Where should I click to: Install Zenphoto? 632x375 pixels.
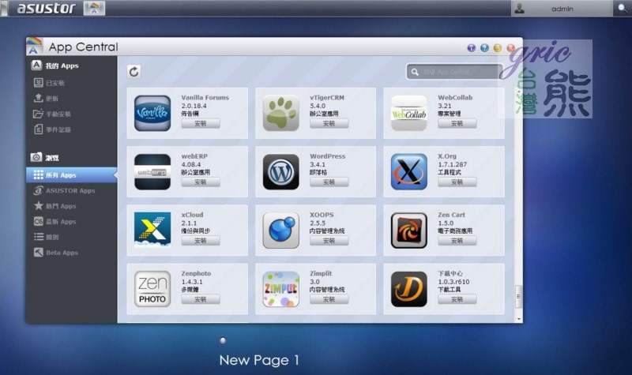(201, 299)
